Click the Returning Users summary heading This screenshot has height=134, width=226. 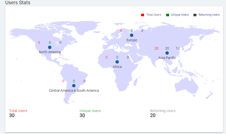(x=163, y=111)
